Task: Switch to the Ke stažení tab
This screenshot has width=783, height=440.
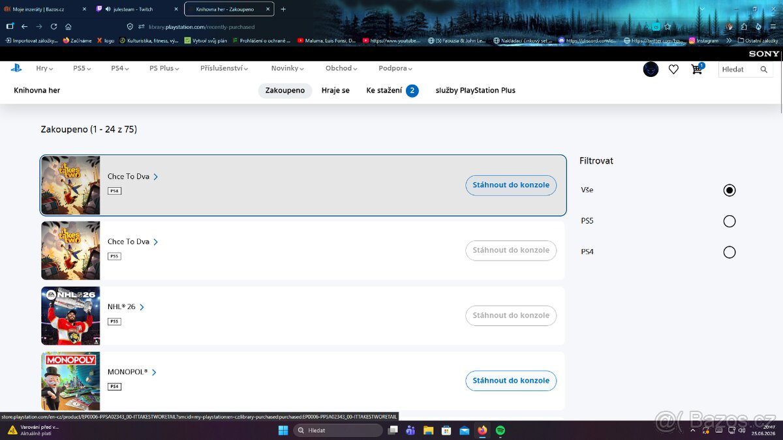Action: (x=392, y=91)
